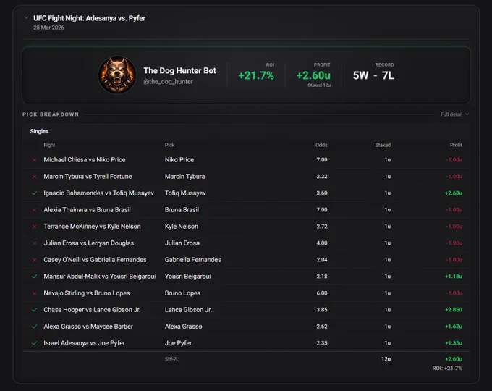Select the 'Marcin Tybura vs Tyrell Fortune' fight
This screenshot has width=492, height=391.
pos(88,177)
